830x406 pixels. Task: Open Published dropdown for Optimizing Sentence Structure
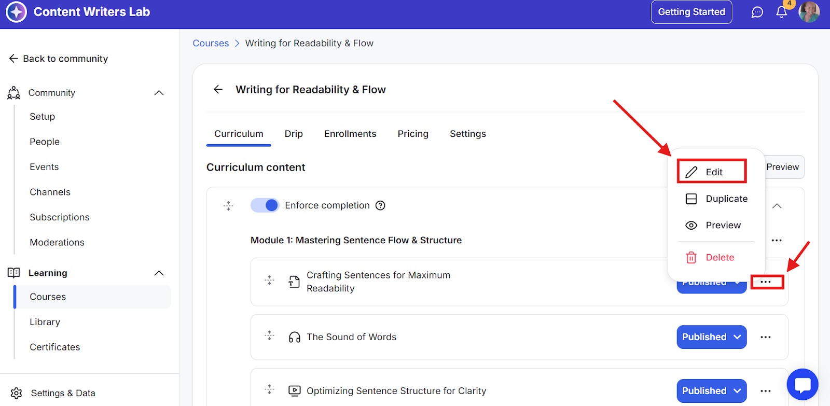point(711,391)
